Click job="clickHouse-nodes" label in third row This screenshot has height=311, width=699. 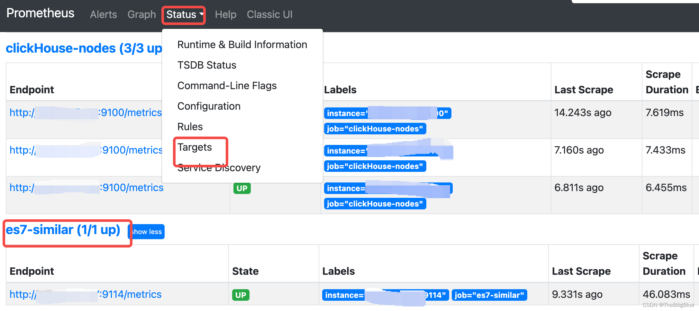point(375,204)
